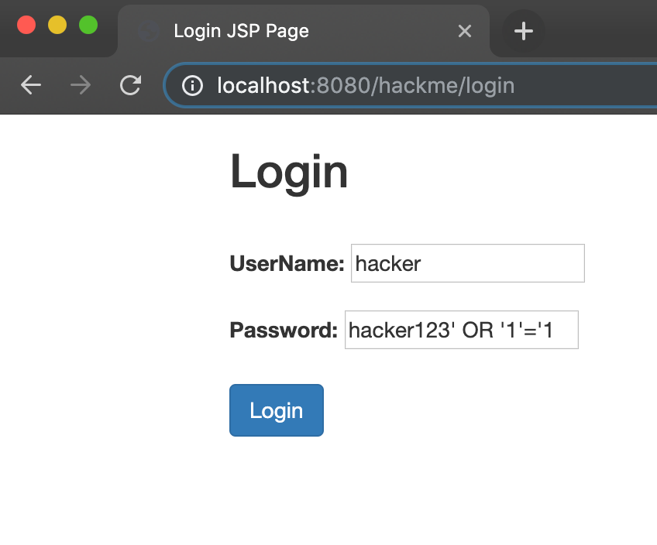657x545 pixels.
Task: Select the Login JSP Page tab
Action: (x=304, y=31)
